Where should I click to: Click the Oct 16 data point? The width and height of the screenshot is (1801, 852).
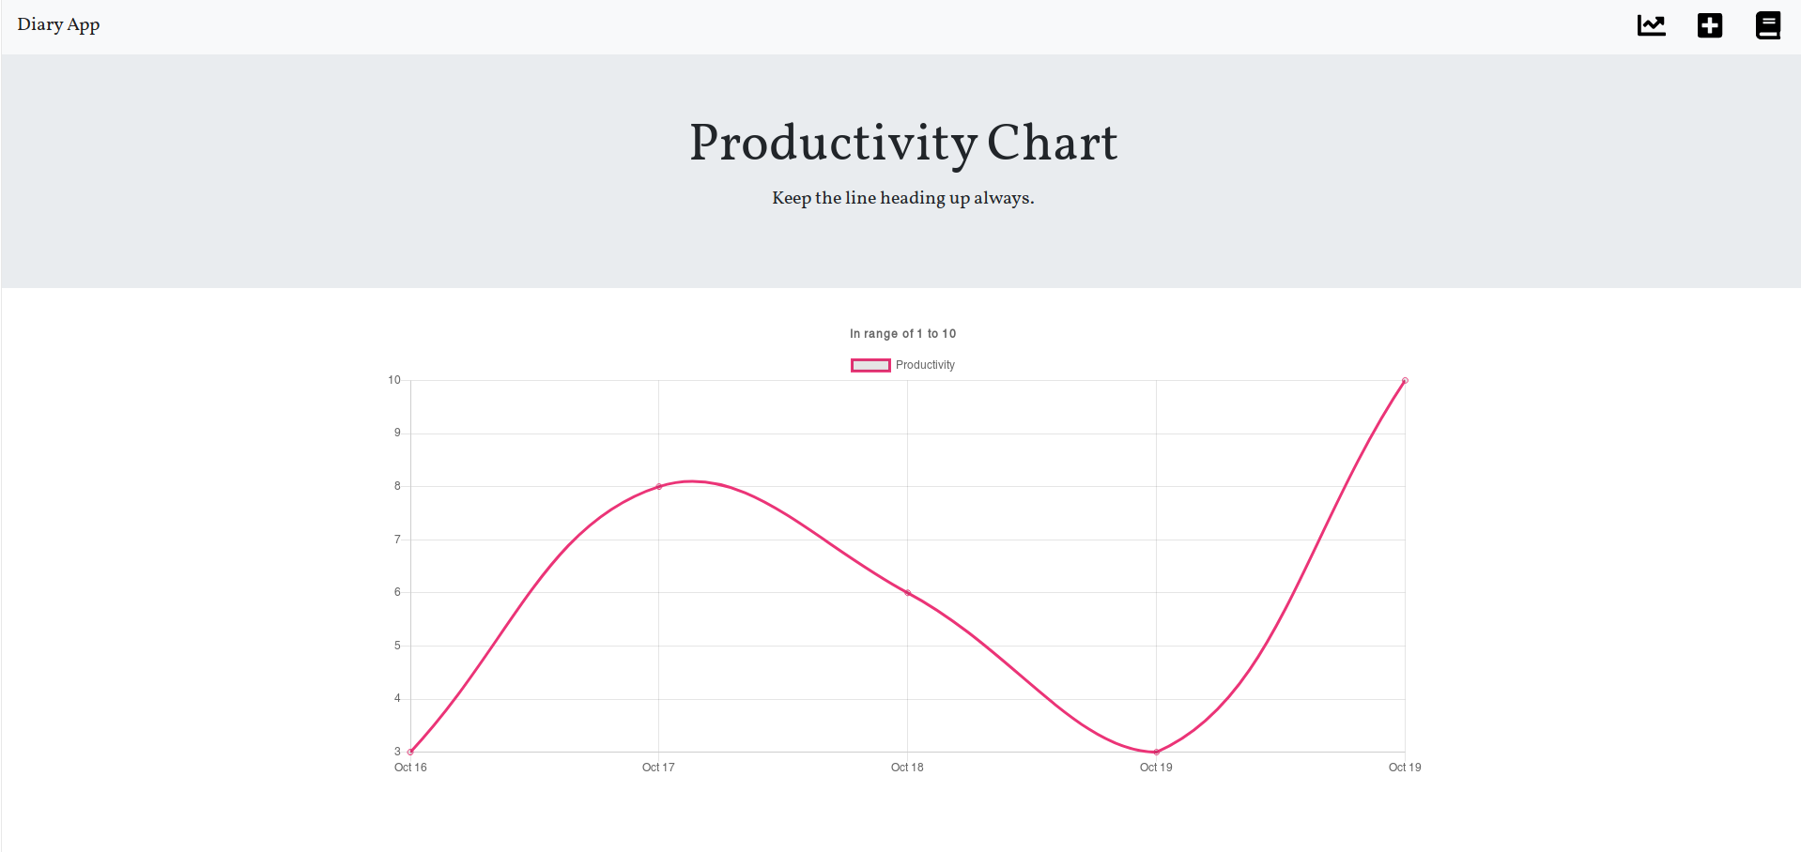pyautogui.click(x=410, y=752)
